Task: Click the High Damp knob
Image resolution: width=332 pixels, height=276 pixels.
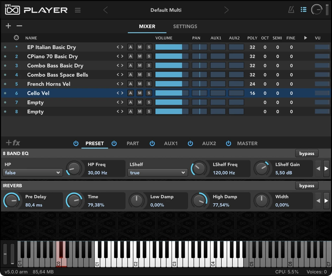Action: click(199, 201)
